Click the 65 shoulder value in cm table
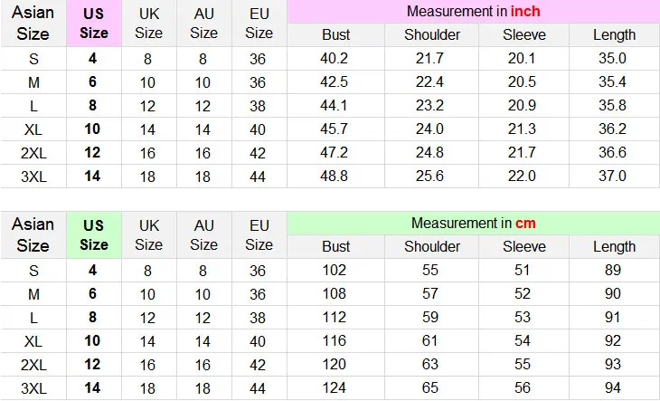660x401 pixels. pyautogui.click(x=430, y=387)
